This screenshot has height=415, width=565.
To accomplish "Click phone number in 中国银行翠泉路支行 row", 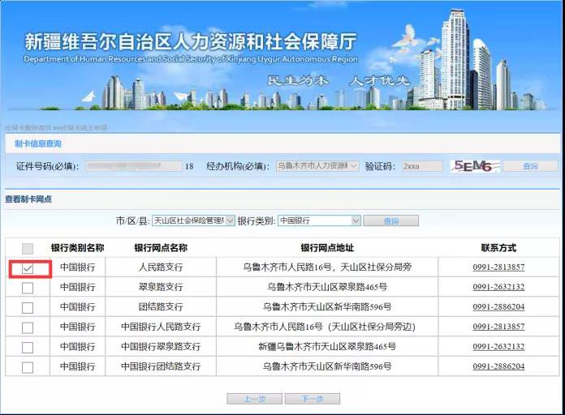I will [x=498, y=347].
